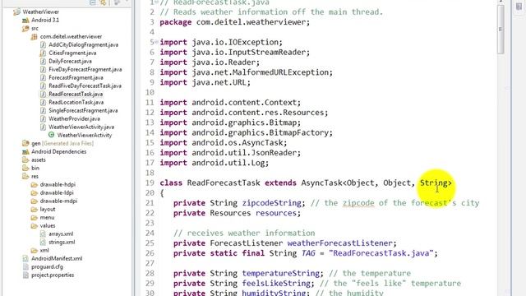Click the highlighted 'String>' on line 19
Screen dimensions: 526x296
[x=436, y=183]
